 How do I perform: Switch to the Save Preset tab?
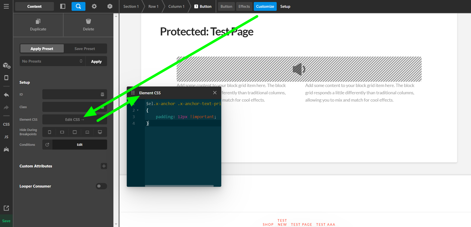coord(85,49)
